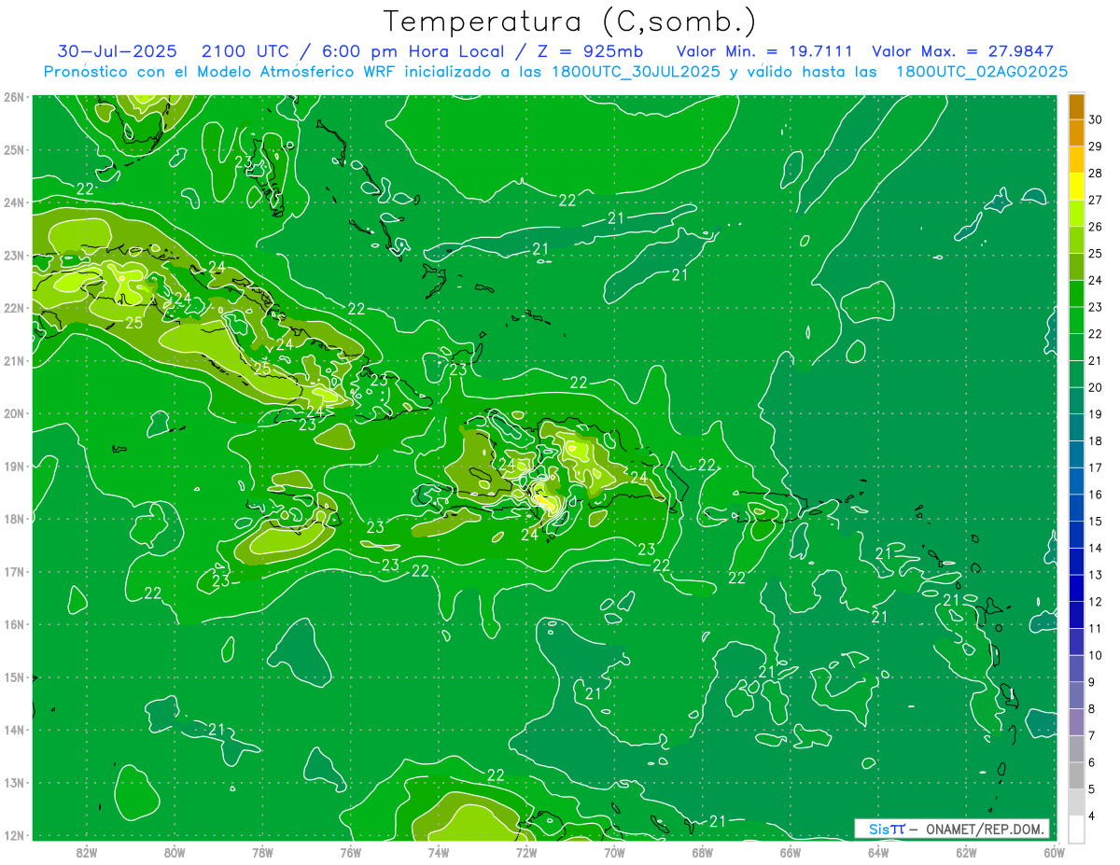The image size is (1120, 865).
Task: Click the 80W longitude axis label
Action: (x=175, y=852)
